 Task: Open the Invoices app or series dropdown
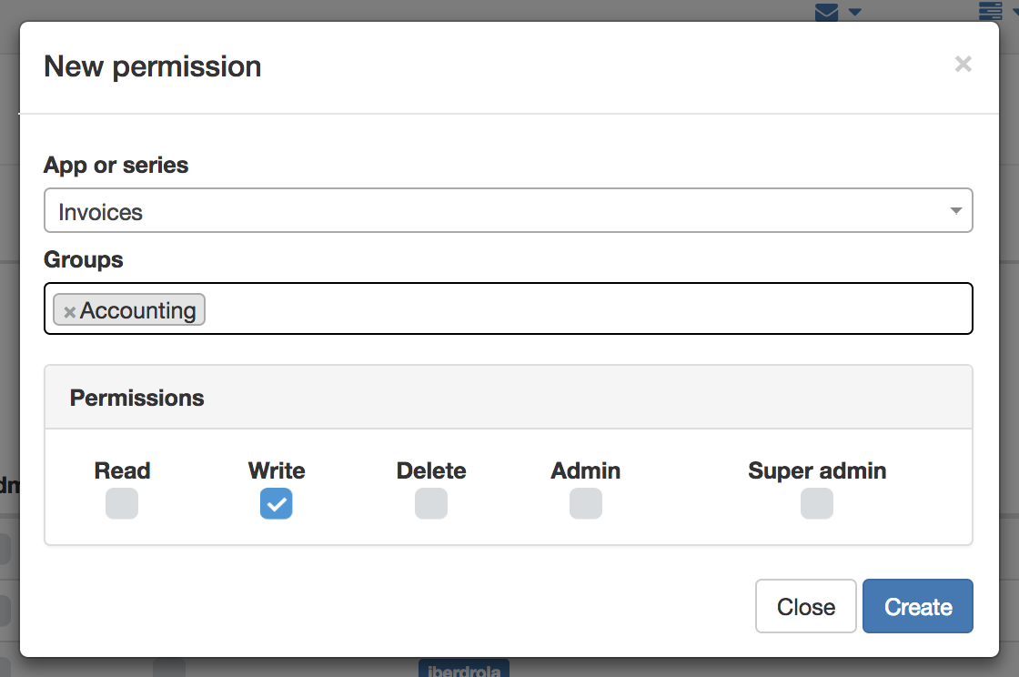click(509, 210)
